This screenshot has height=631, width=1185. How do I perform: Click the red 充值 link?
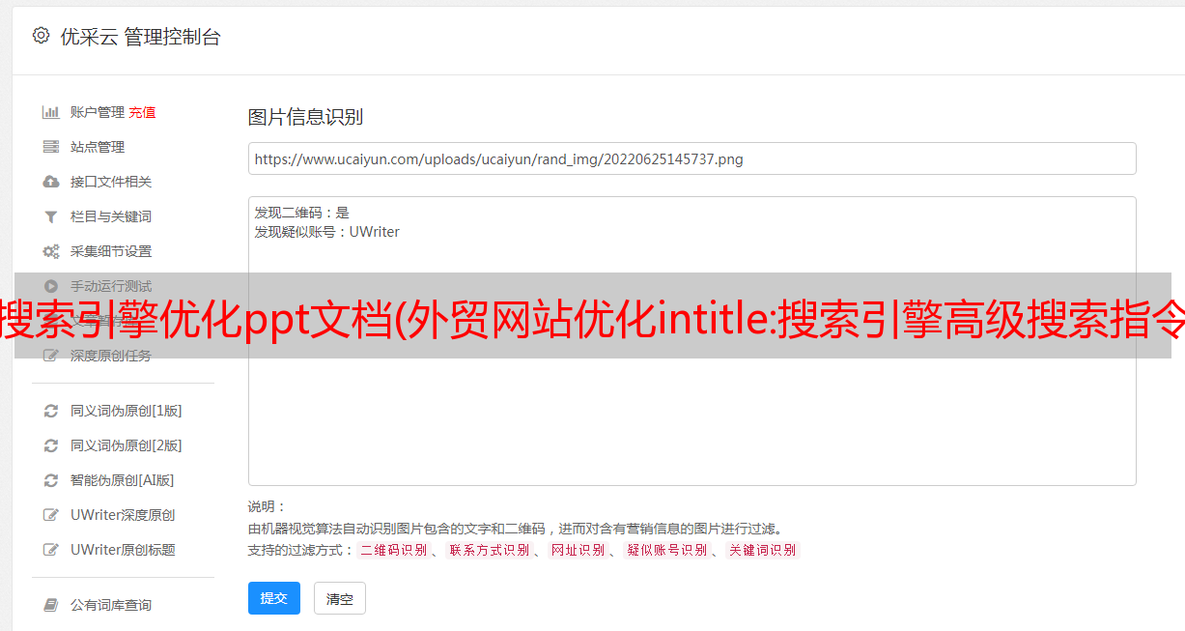[142, 112]
